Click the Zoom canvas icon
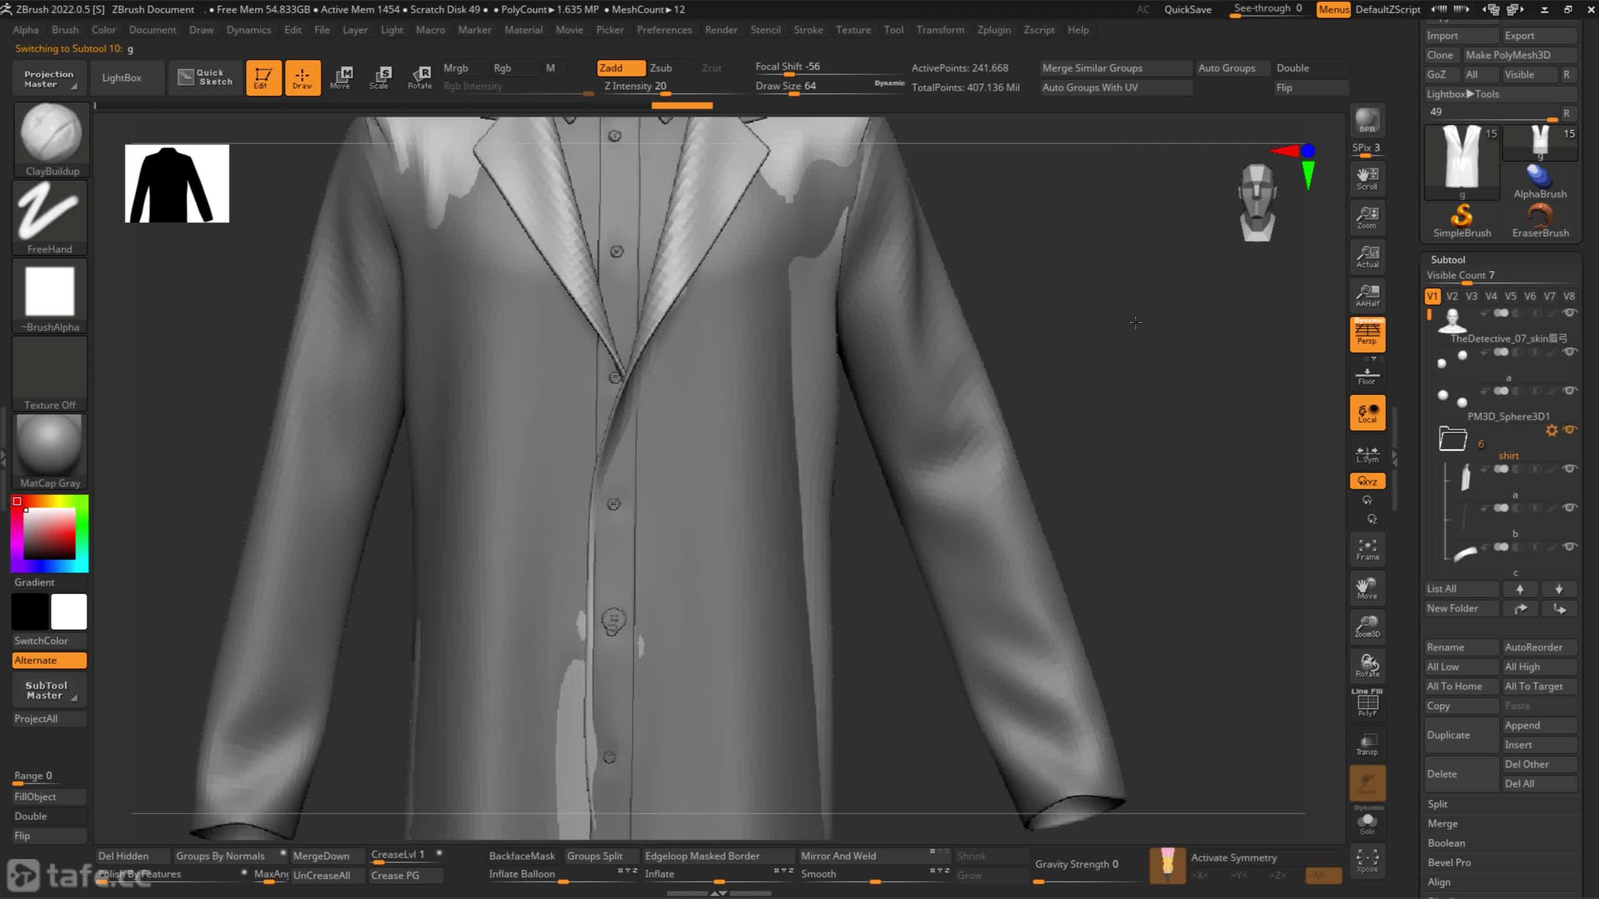This screenshot has width=1599, height=899. coord(1367,218)
